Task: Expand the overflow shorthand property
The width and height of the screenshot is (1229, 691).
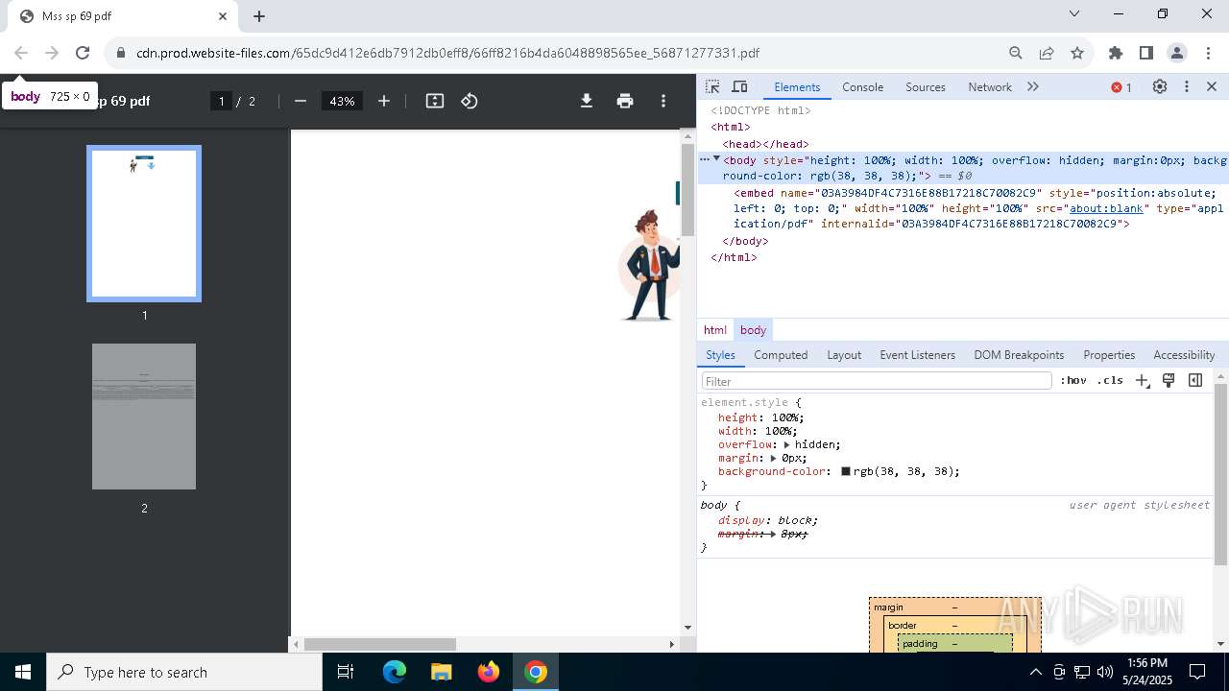Action: (787, 445)
